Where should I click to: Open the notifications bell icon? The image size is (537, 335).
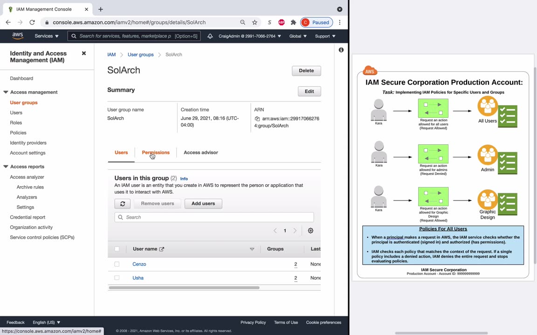(210, 36)
